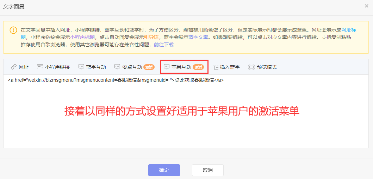Click the 安卓互动 chat bubble icon
This screenshot has width=373, height=179.
tap(117, 67)
